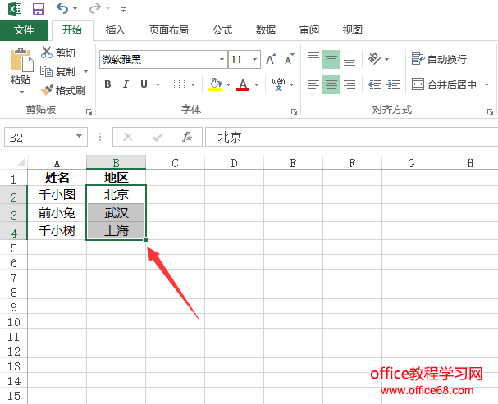Viewport: 498px width, 404px height.
Task: Switch to 插入 (Insert) tab
Action: pos(116,30)
